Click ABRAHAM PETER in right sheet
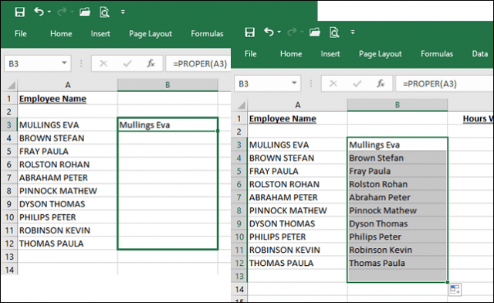Screen dimensions: 494x303 [297, 198]
